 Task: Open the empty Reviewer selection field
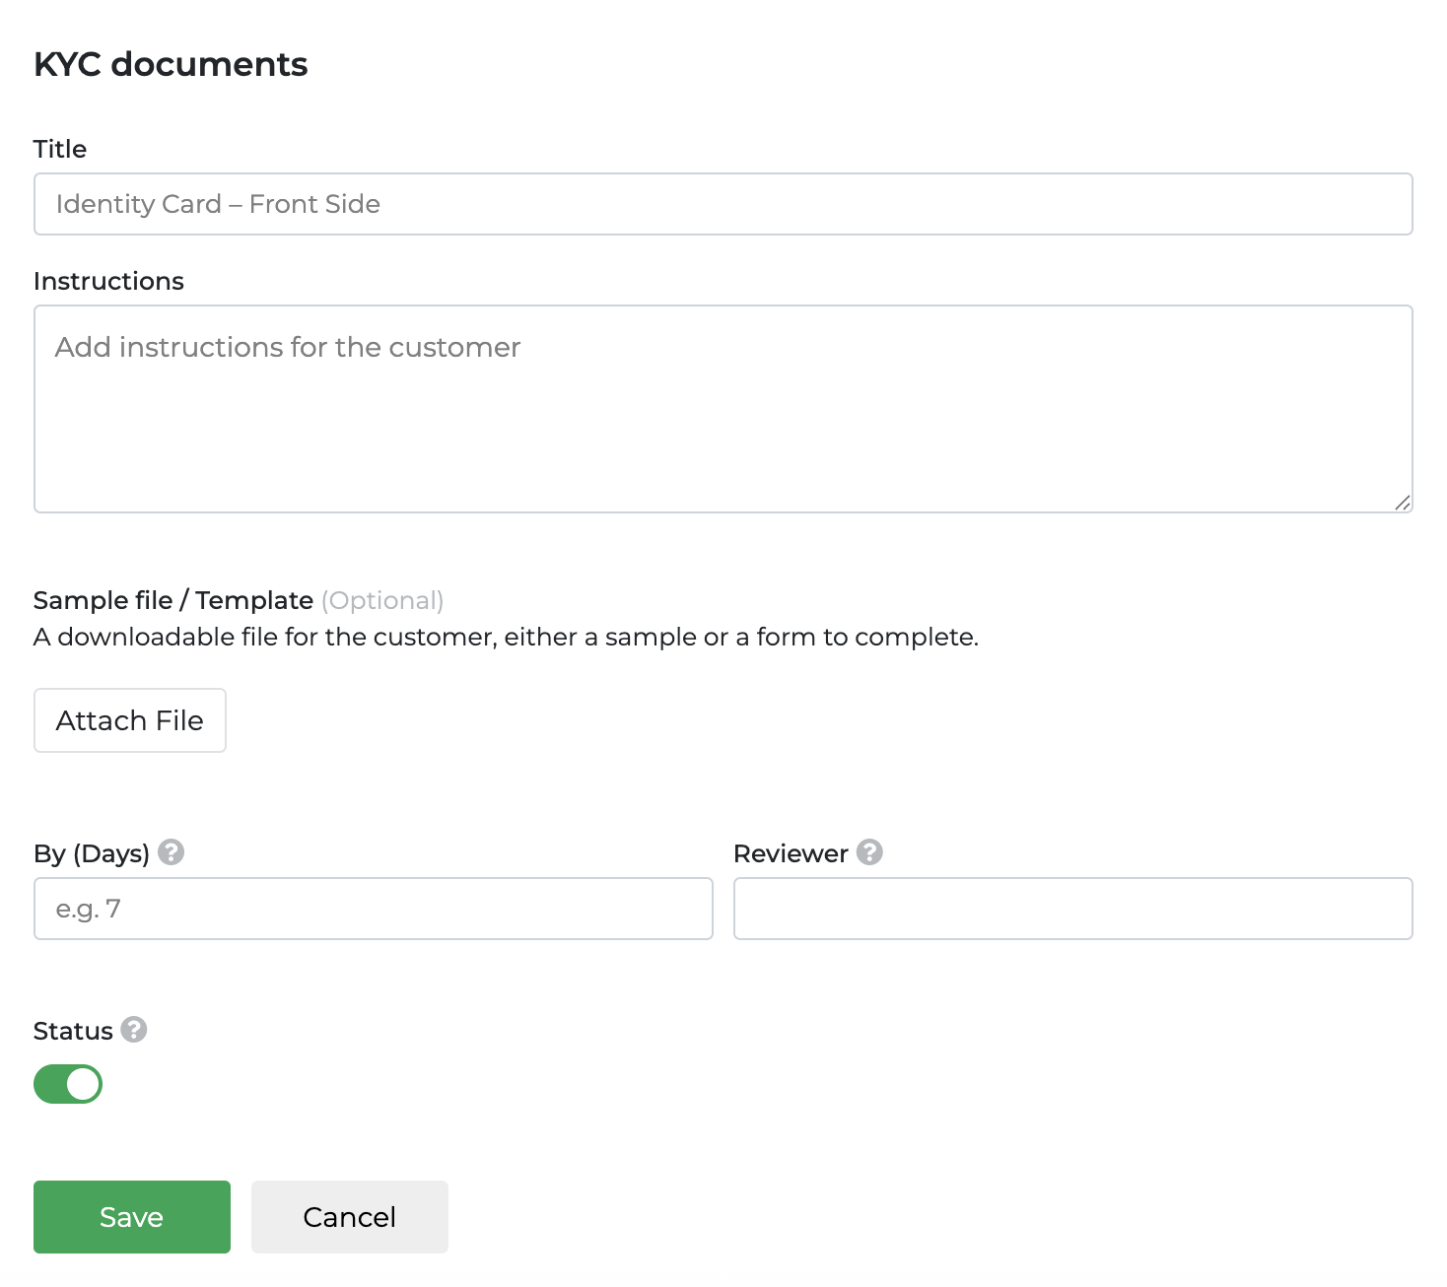[1073, 909]
